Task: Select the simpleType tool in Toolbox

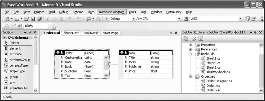Action: (x=17, y=71)
